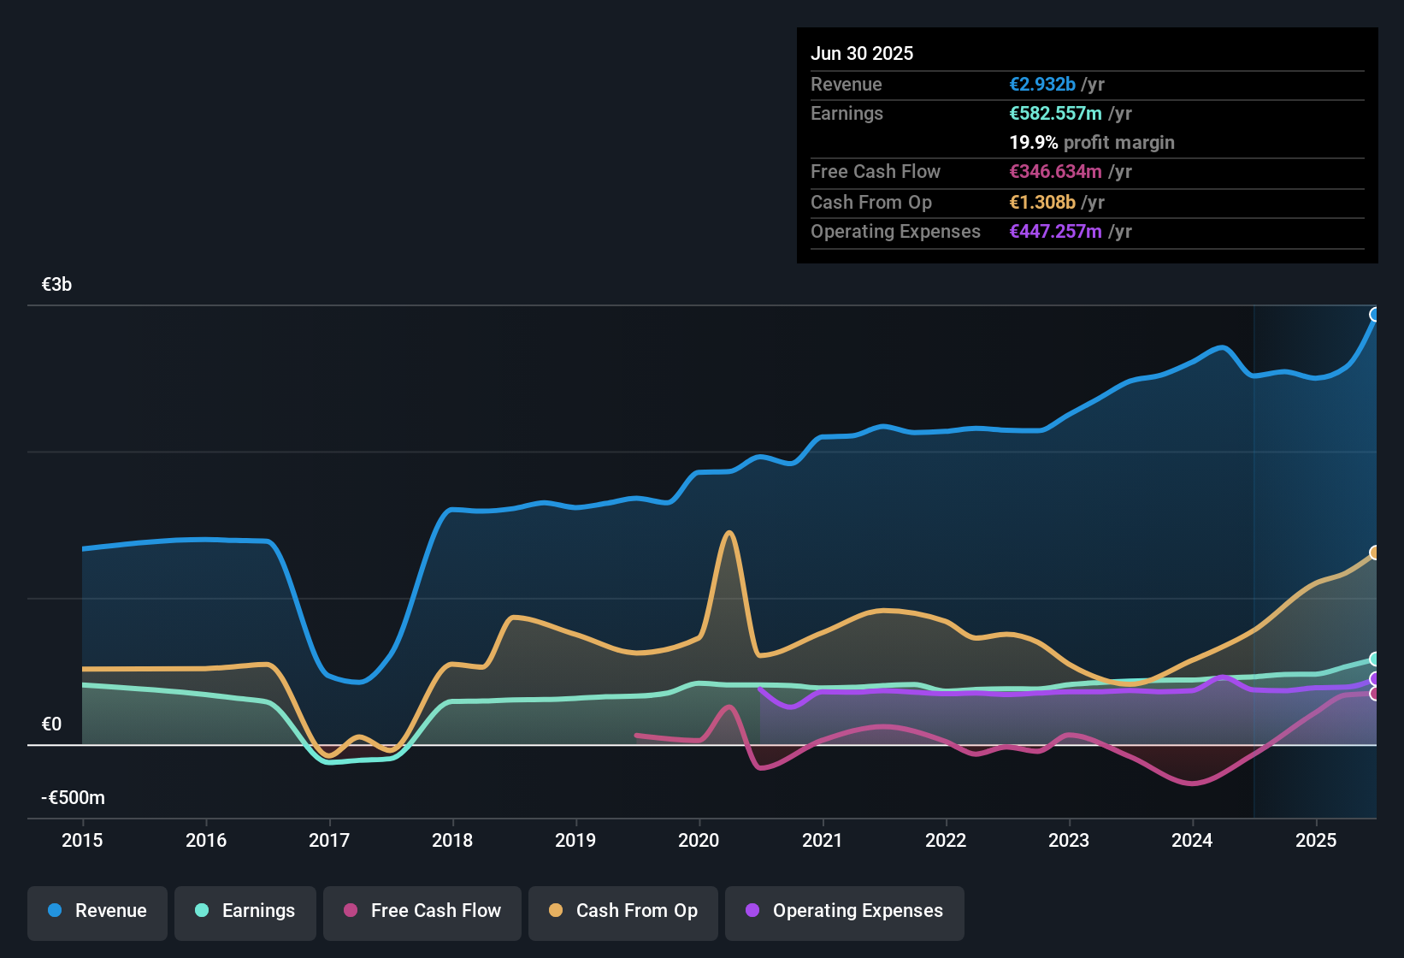This screenshot has height=958, width=1404.
Task: Click the 2020 label on the x-axis
Action: [x=699, y=841]
